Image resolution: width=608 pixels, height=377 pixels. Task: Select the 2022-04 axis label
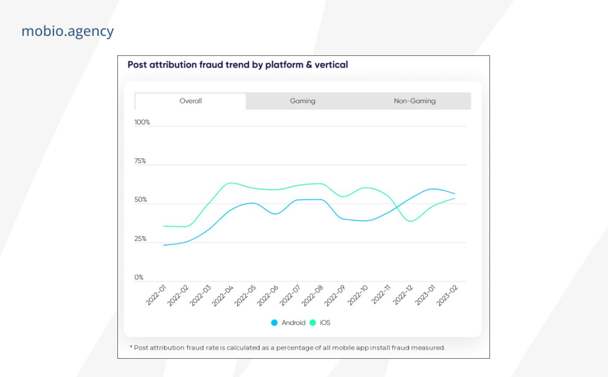coord(223,296)
